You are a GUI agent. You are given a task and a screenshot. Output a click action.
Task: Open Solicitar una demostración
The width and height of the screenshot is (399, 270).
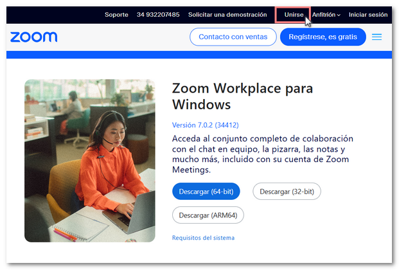pyautogui.click(x=227, y=15)
